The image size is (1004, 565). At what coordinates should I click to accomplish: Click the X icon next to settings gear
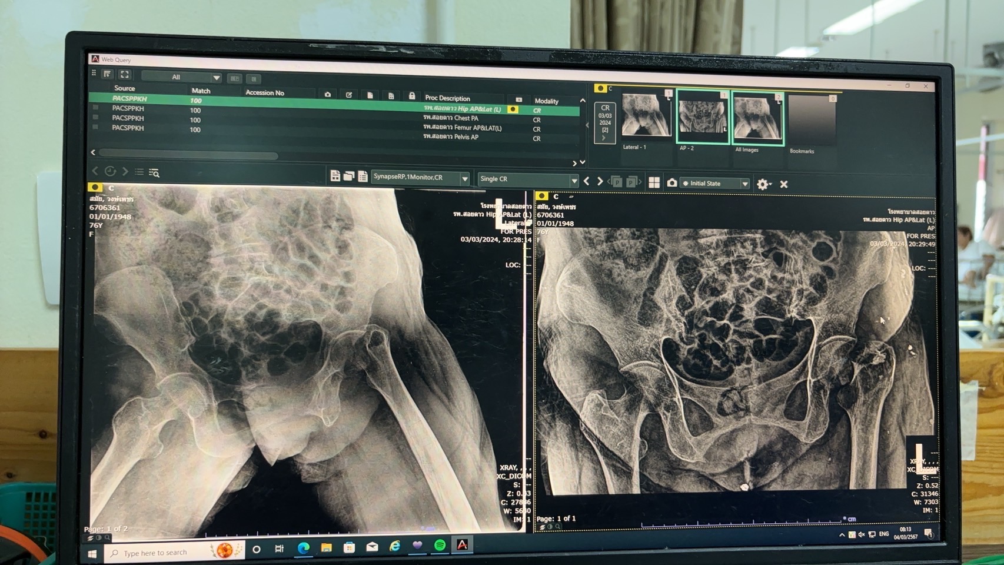click(x=784, y=184)
